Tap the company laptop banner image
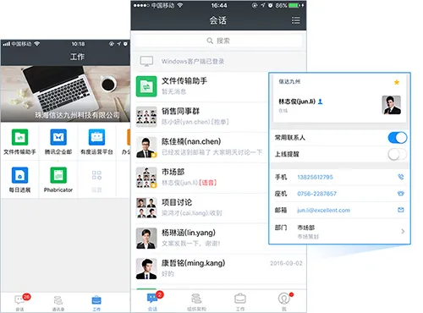 click(x=65, y=94)
